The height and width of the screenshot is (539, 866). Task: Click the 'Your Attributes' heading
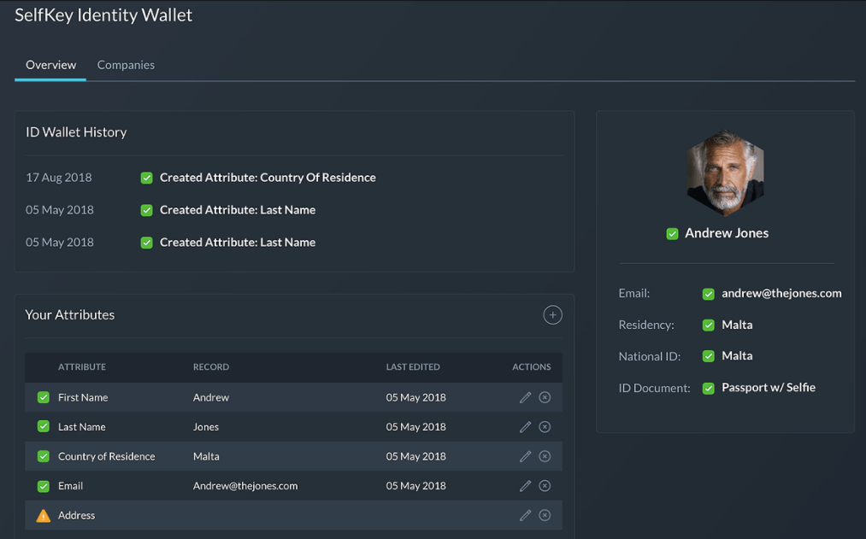click(70, 315)
